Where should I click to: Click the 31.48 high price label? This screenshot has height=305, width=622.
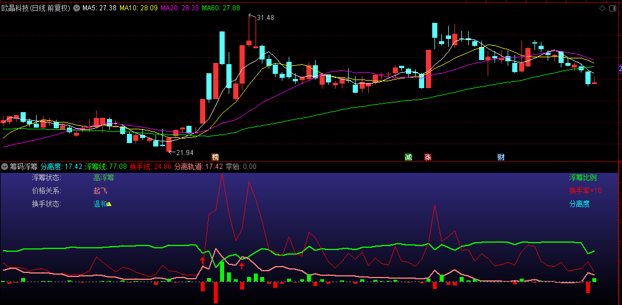[265, 18]
